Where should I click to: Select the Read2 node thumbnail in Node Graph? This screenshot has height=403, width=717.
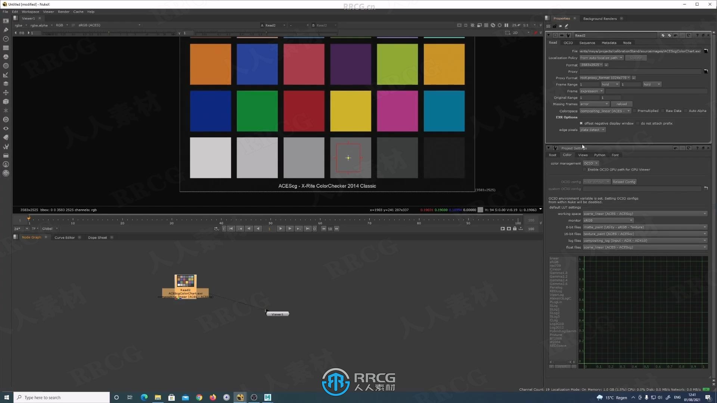[x=186, y=281]
